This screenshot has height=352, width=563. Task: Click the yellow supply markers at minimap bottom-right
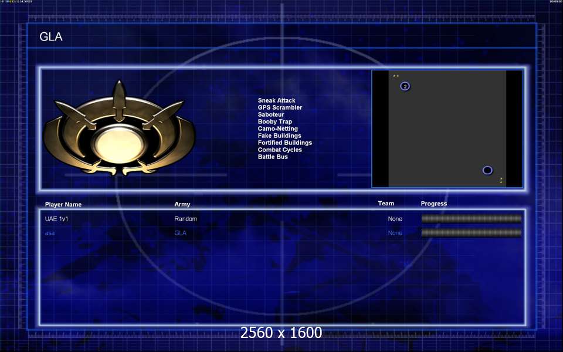pyautogui.click(x=501, y=180)
